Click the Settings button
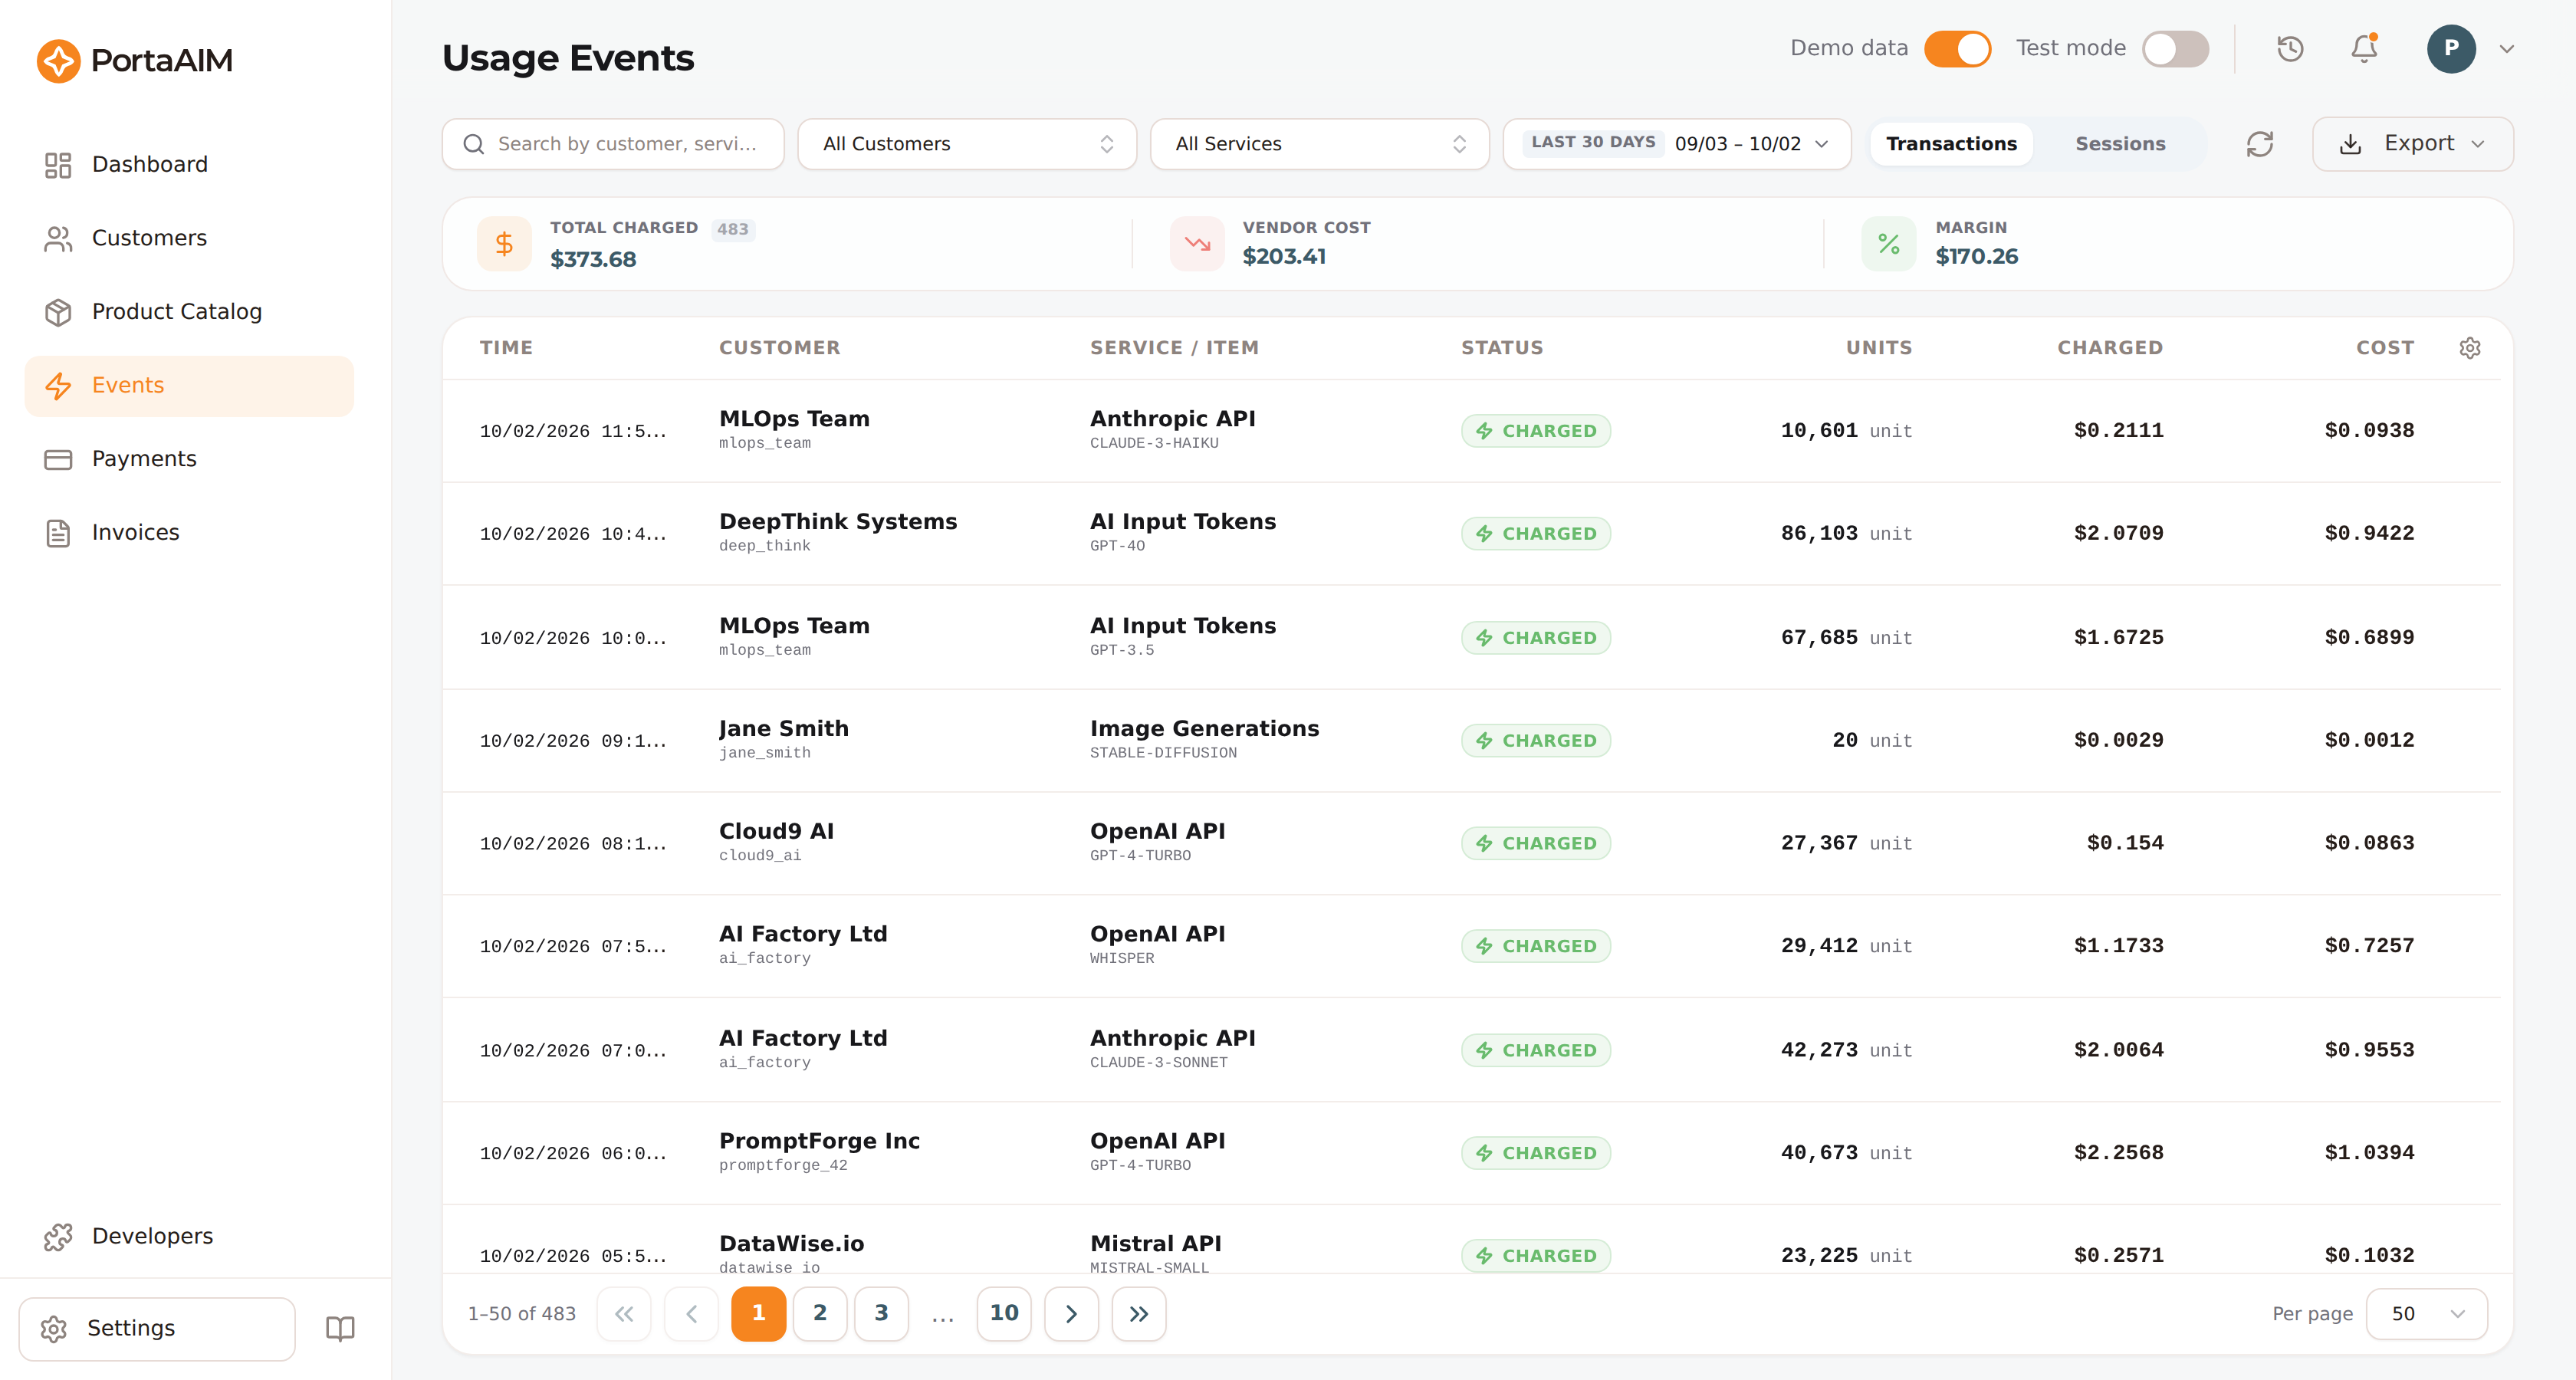 pyautogui.click(x=157, y=1328)
